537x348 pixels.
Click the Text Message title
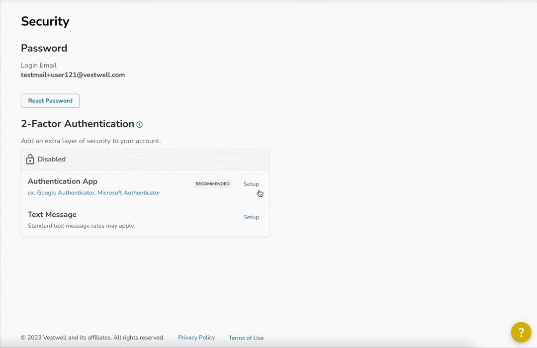[52, 214]
